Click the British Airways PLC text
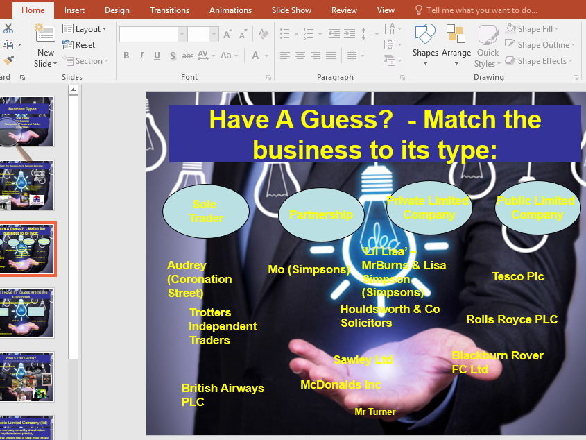The width and height of the screenshot is (586, 440). tap(223, 395)
